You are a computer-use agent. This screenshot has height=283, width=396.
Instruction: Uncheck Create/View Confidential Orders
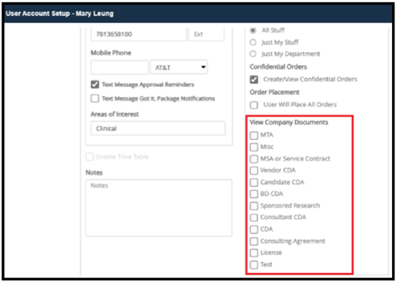254,79
